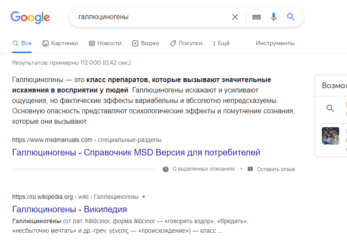Go to Google homepage via logo

tap(30, 17)
